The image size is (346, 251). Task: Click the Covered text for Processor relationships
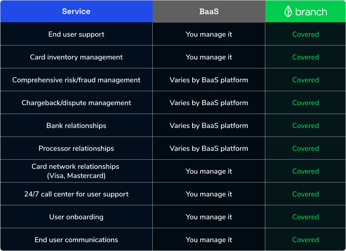coord(305,148)
